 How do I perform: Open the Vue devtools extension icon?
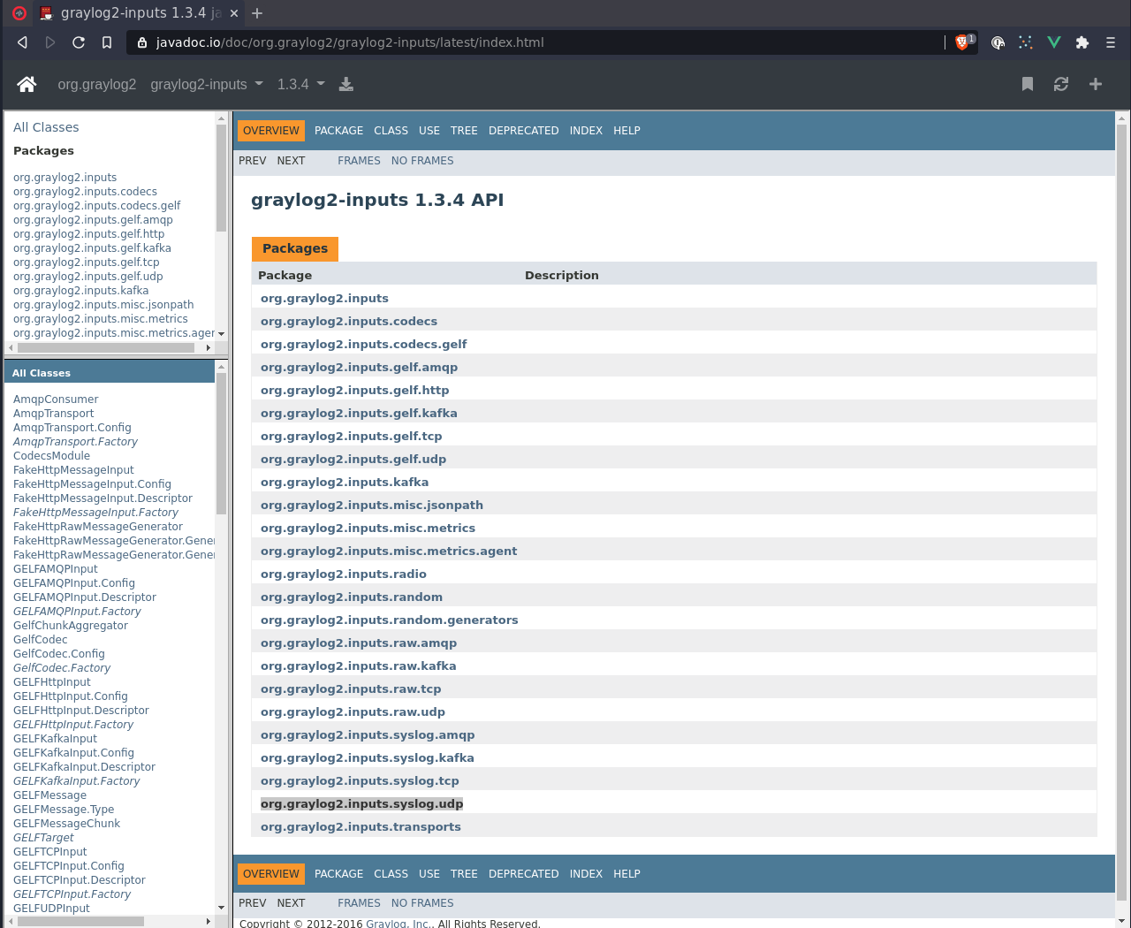[x=1054, y=42]
